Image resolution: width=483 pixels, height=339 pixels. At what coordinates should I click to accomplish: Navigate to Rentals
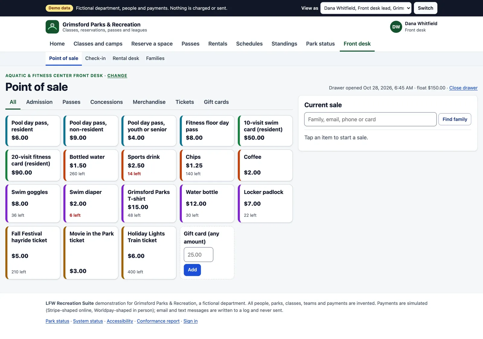218,44
